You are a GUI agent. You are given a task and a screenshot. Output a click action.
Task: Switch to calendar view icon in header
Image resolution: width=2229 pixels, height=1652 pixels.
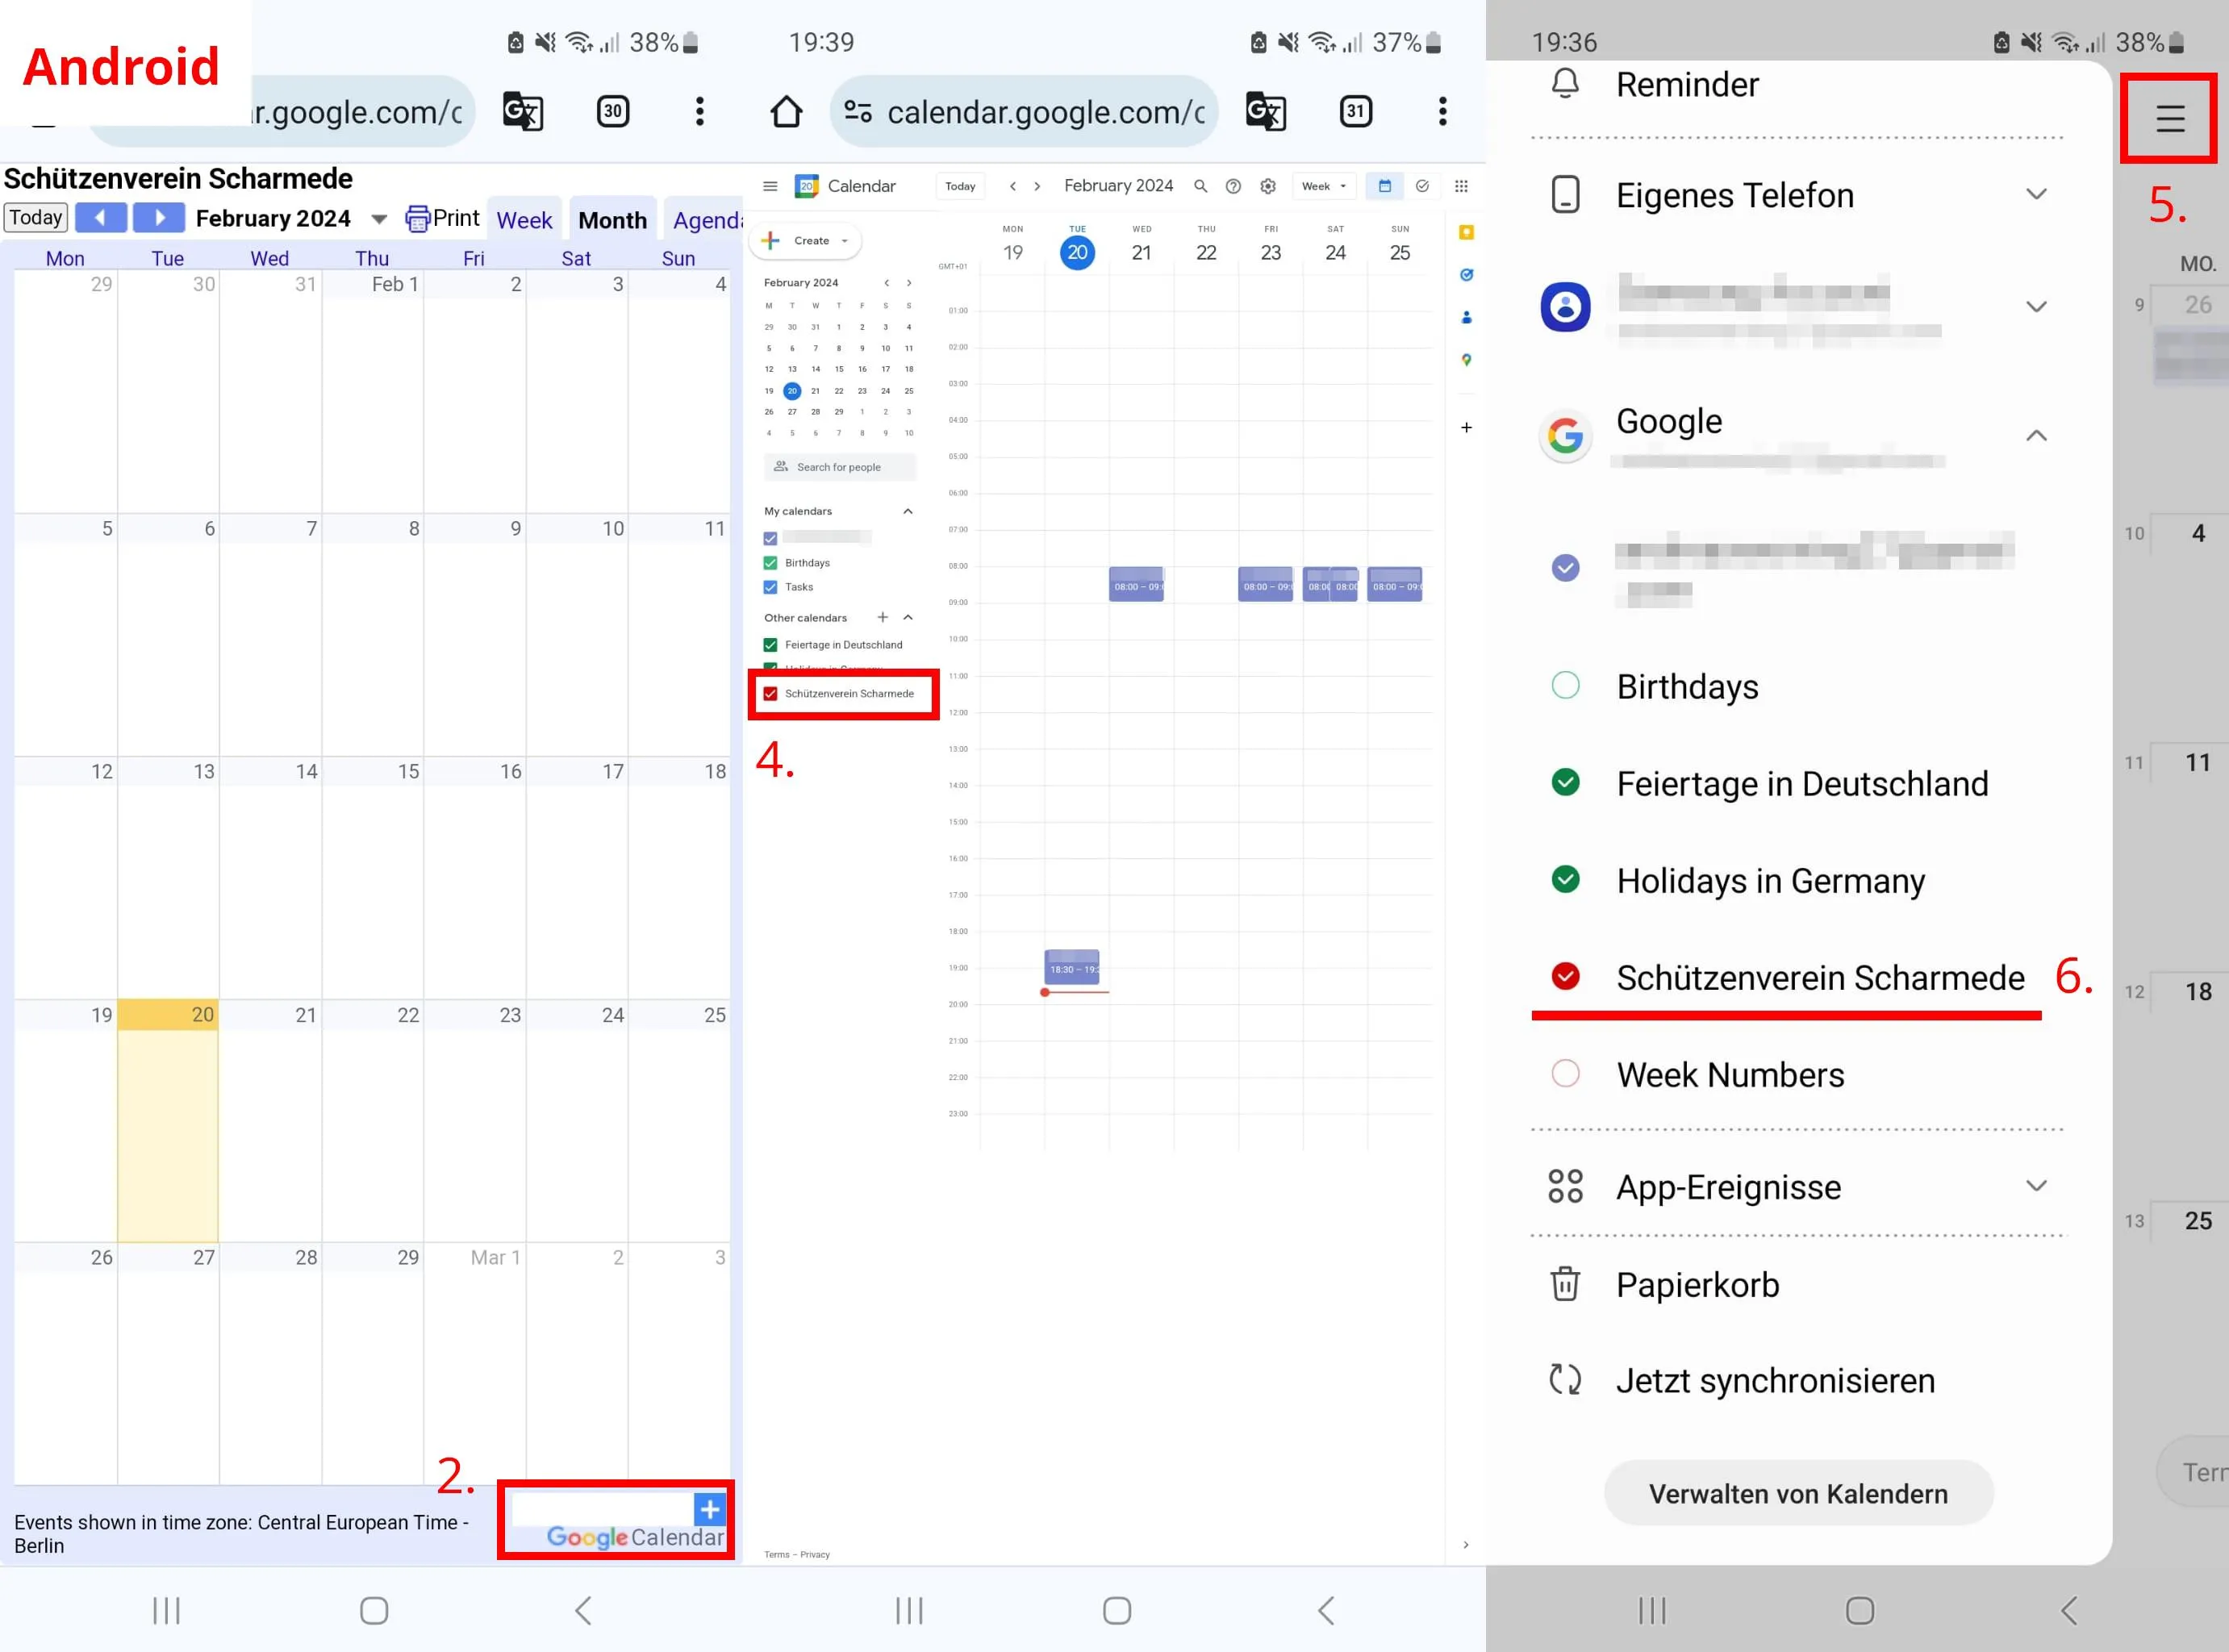coord(1385,186)
